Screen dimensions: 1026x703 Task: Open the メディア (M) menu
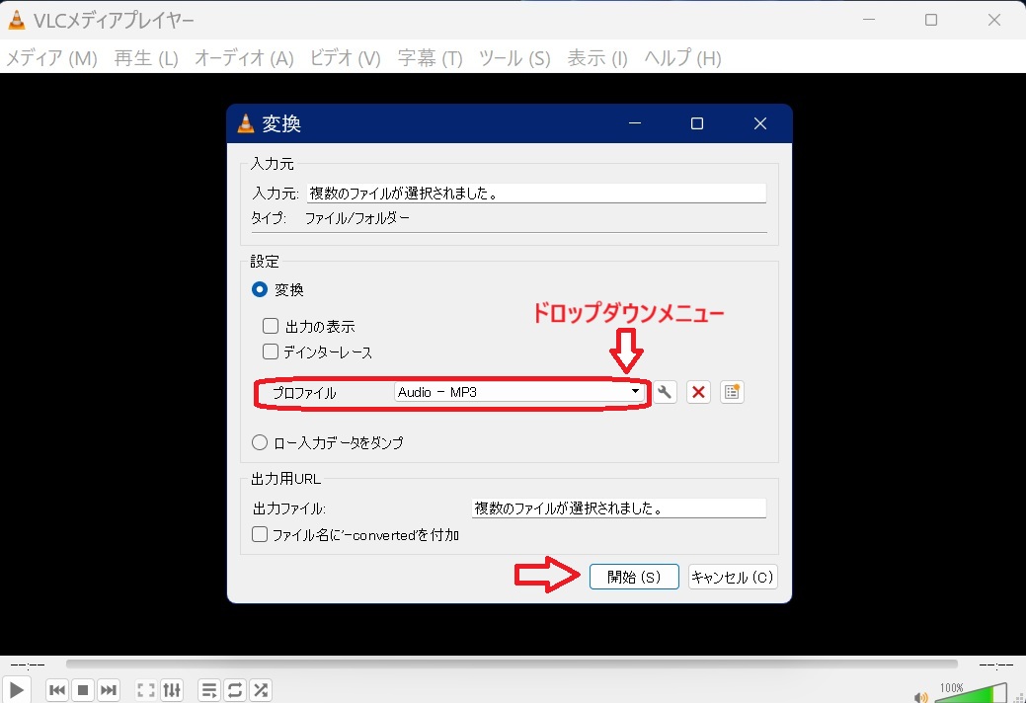pos(51,58)
